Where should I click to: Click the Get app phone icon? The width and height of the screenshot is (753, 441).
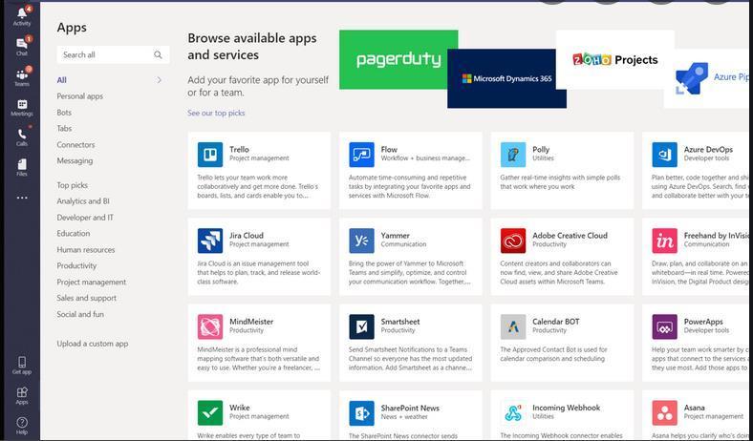22,362
